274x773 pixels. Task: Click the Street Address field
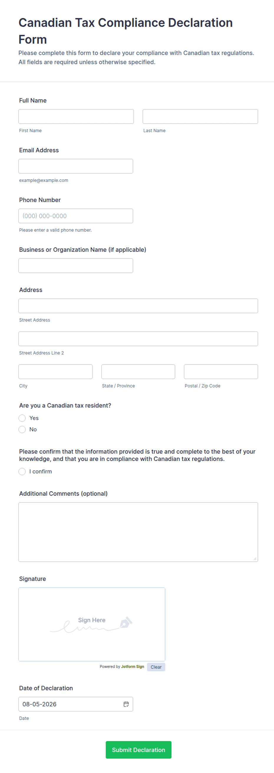pos(138,306)
